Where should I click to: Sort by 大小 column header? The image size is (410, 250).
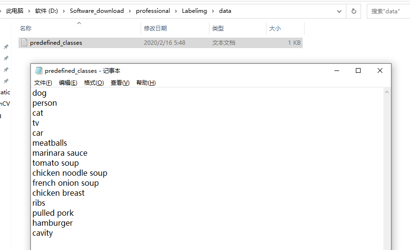coord(275,28)
